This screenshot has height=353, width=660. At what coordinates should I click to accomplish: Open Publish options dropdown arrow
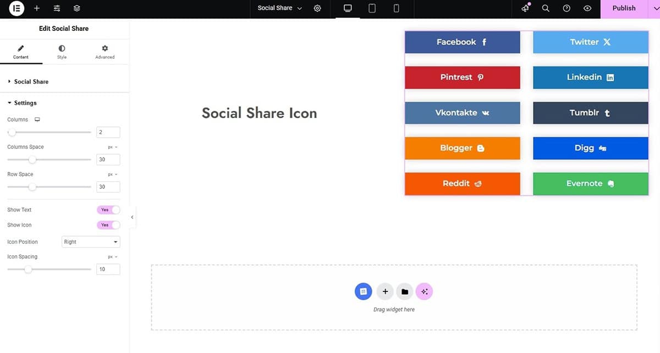coord(655,8)
